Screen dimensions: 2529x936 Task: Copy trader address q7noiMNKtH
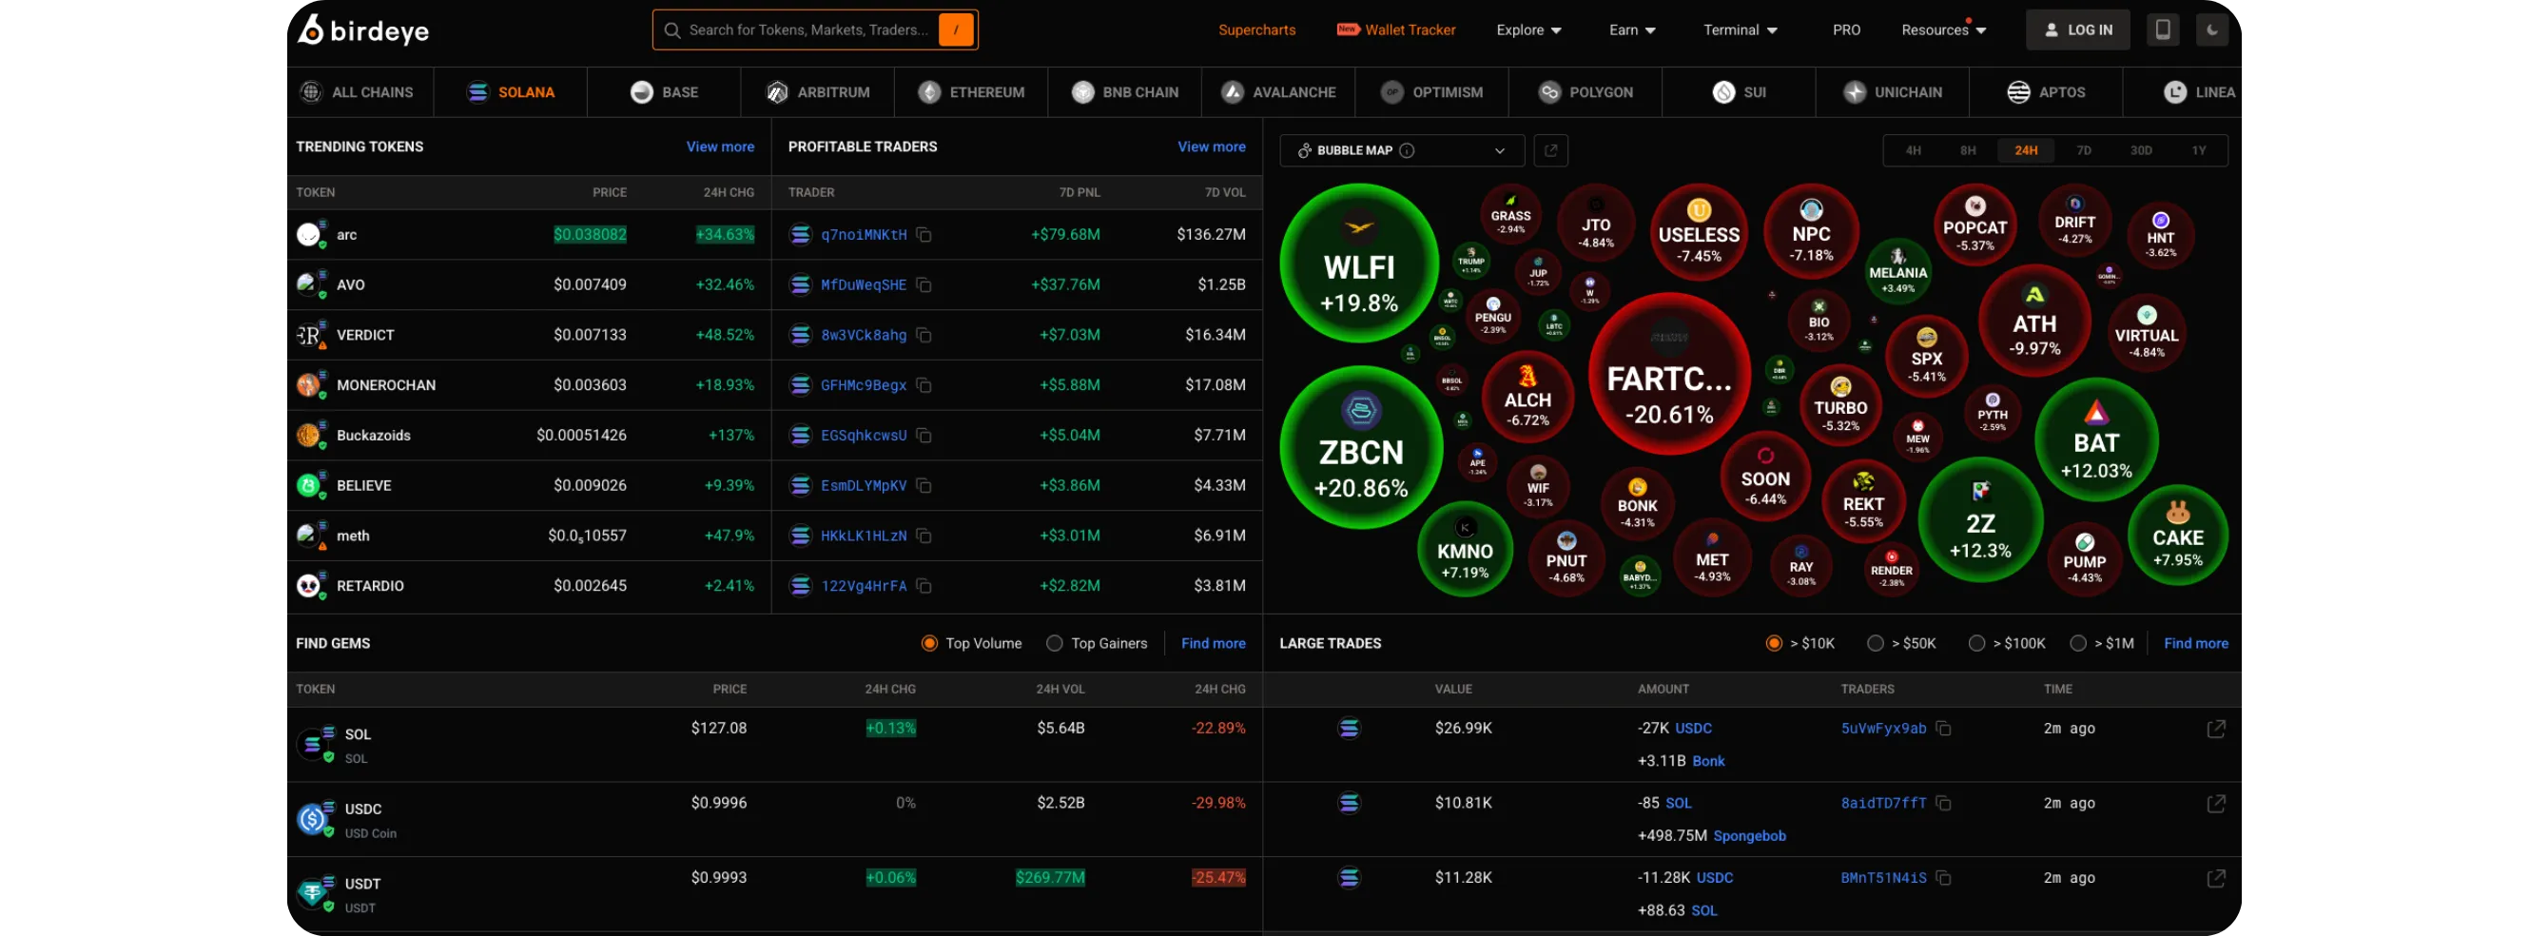924,235
